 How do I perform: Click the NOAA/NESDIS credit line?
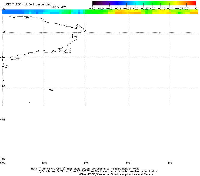tap(117, 174)
